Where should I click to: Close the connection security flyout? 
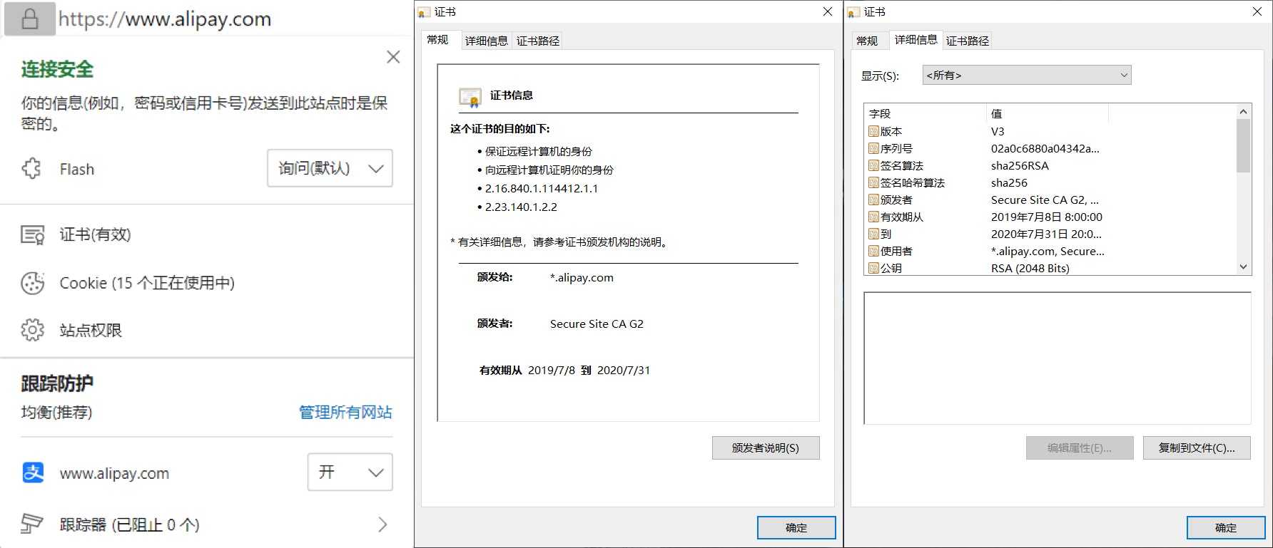393,57
